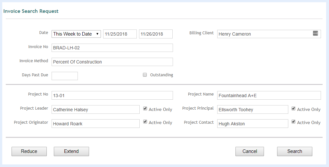This screenshot has height=167, width=329.
Task: Toggle Active Only for Project Principal
Action: pos(293,109)
